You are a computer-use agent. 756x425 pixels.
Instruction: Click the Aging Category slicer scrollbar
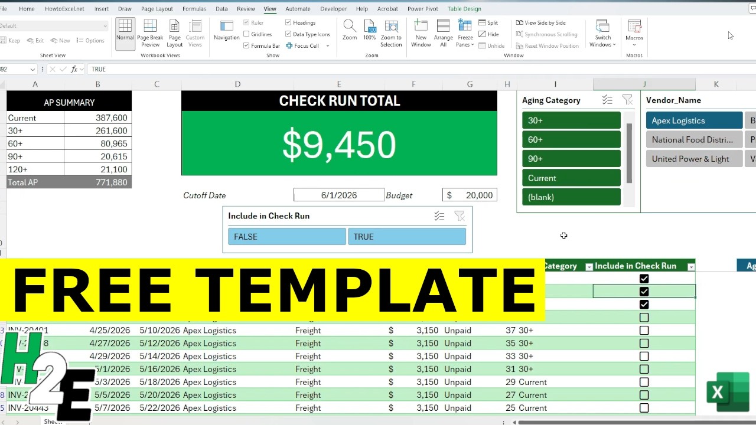coord(629,153)
